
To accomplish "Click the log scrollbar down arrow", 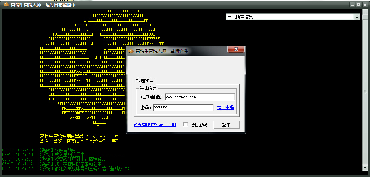I will pyautogui.click(x=365, y=168).
